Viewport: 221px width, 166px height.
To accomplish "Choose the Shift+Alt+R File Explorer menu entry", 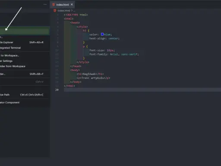I will [x=25, y=42].
